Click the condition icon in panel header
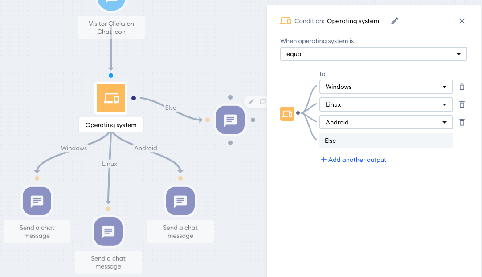Viewport: 482px width, 277px height. pyautogui.click(x=286, y=21)
